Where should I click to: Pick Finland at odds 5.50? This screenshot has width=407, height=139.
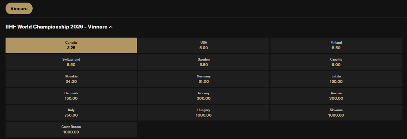tap(336, 45)
